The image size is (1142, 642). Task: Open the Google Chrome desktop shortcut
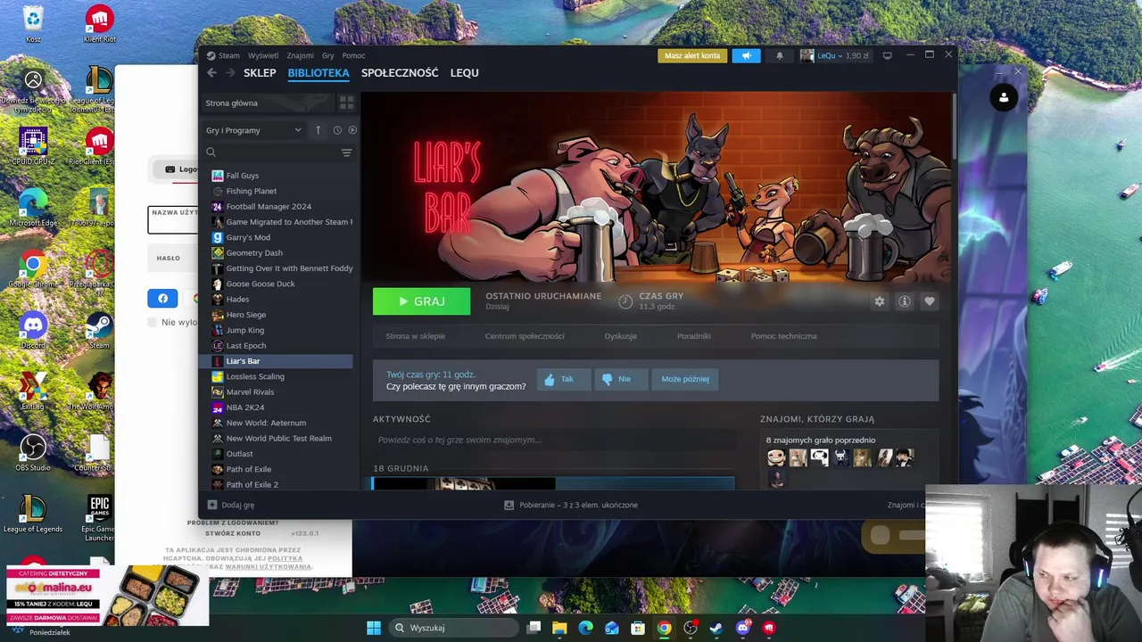tap(33, 269)
